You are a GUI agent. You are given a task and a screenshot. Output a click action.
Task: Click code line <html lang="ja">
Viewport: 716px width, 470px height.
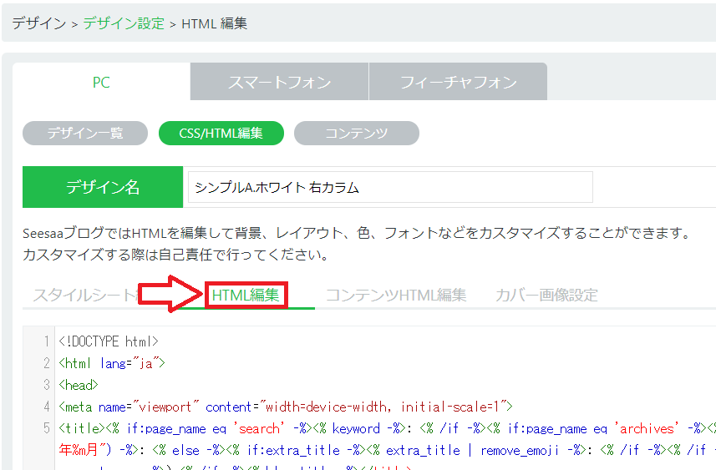(111, 363)
